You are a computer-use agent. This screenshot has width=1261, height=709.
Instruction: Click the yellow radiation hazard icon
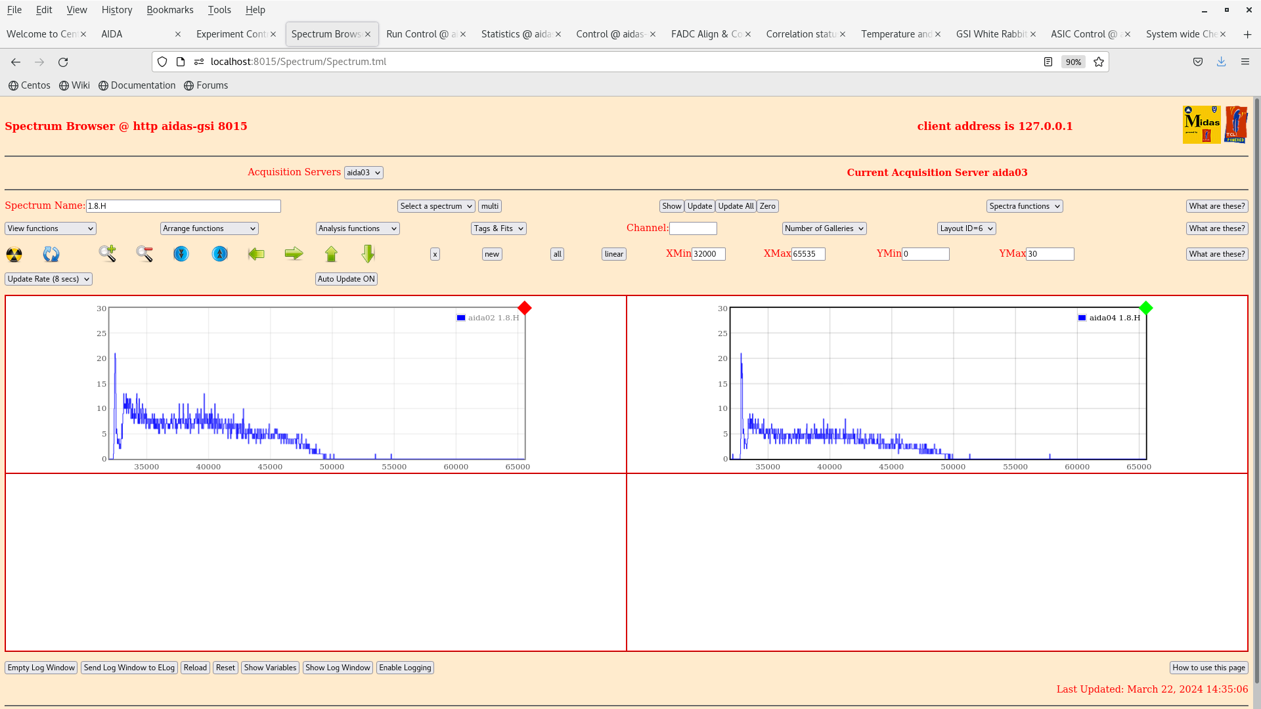[x=14, y=254]
